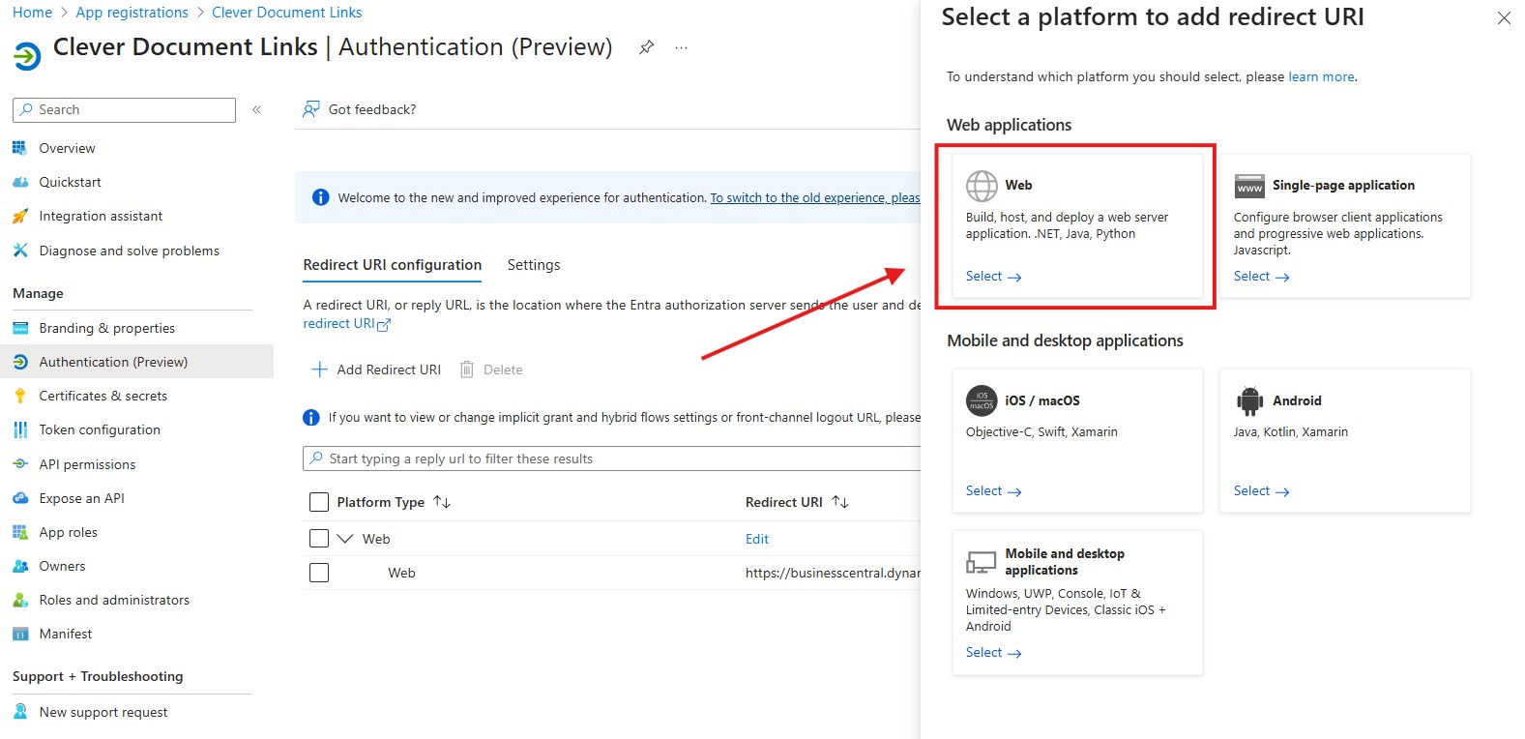Switch to the Settings tab

coord(534,265)
